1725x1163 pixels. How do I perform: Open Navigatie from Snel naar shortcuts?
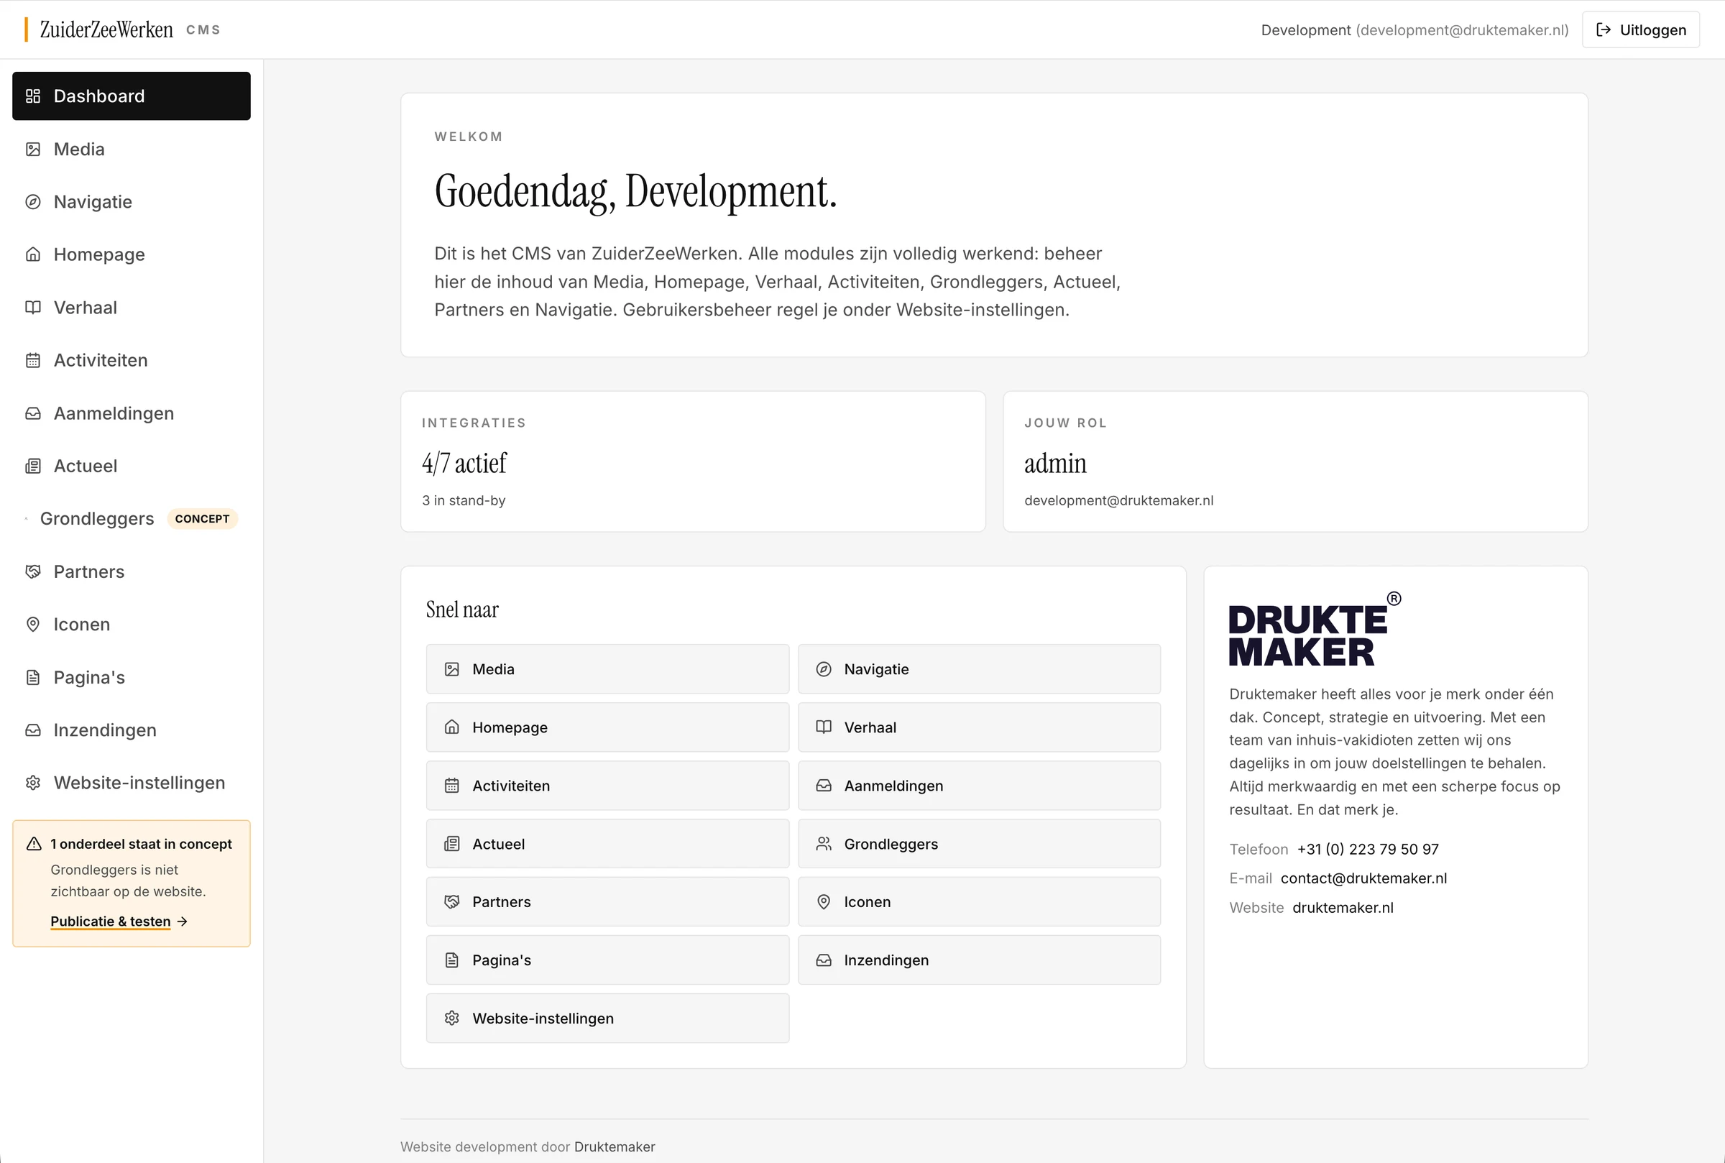click(x=979, y=669)
